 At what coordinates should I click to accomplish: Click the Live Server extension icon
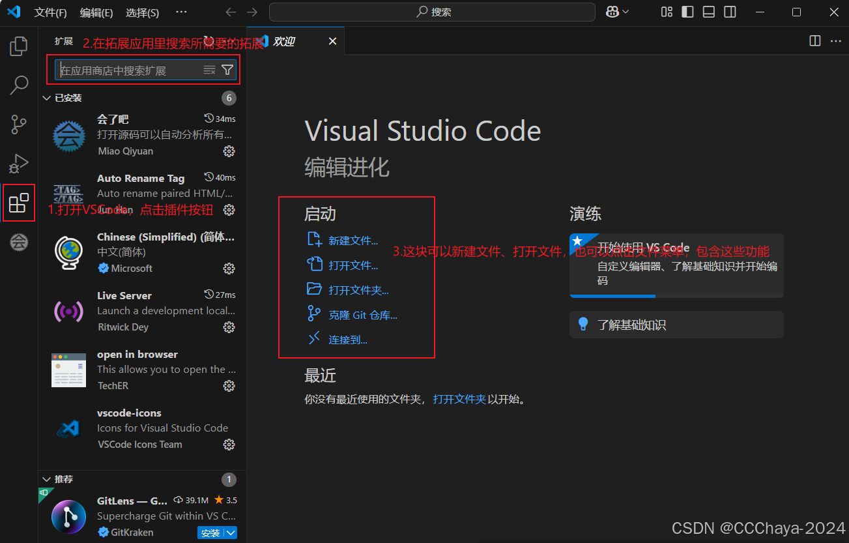pyautogui.click(x=68, y=312)
